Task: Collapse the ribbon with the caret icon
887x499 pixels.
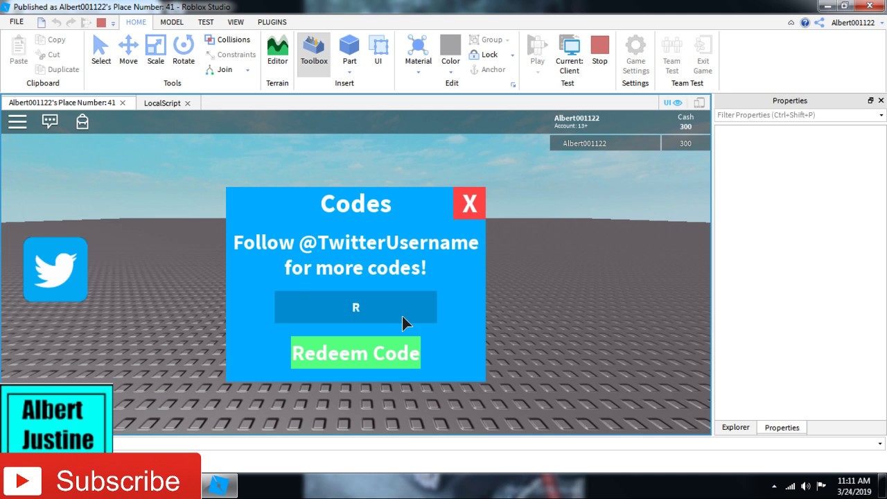Action: coord(791,23)
